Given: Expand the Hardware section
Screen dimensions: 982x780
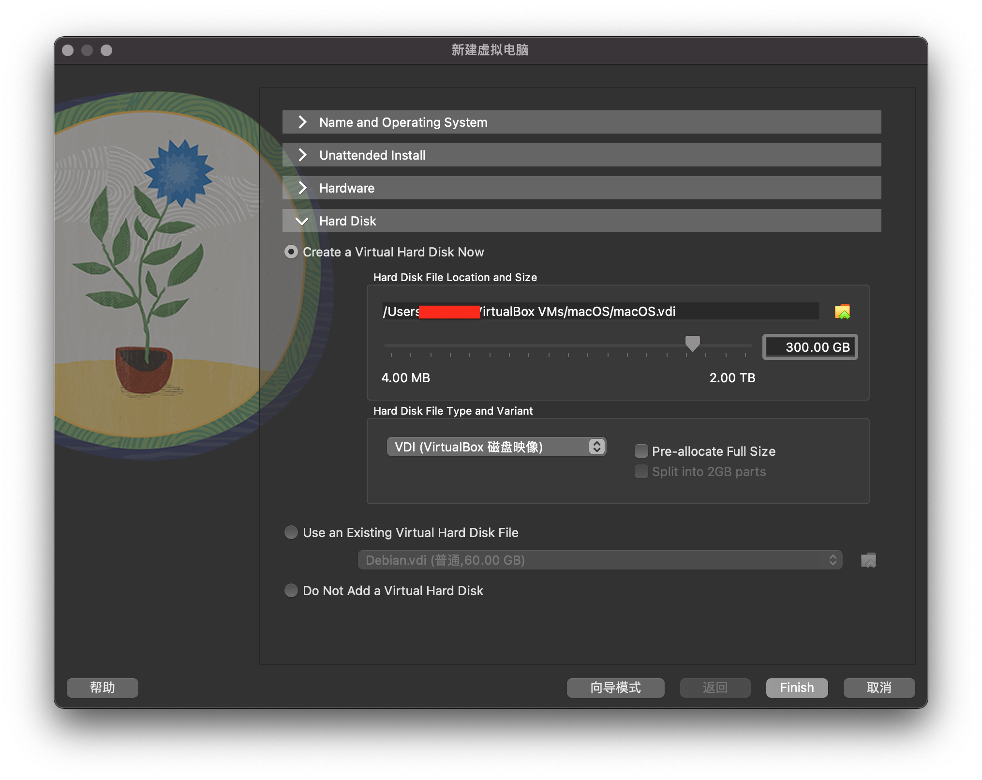Looking at the screenshot, I should coord(581,188).
